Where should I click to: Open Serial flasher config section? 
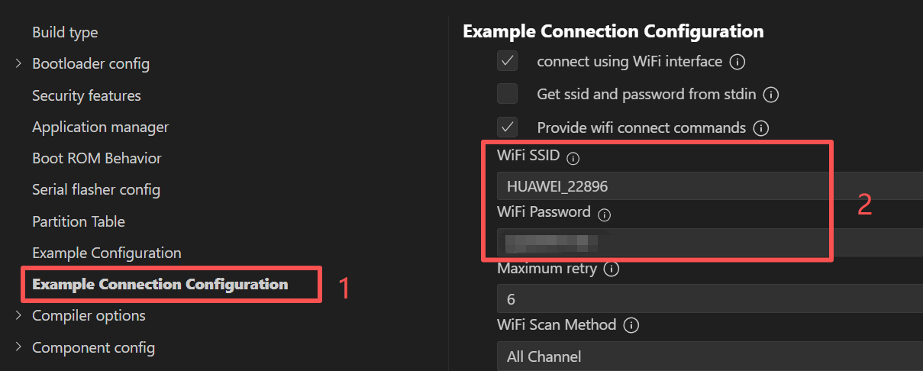pyautogui.click(x=96, y=189)
